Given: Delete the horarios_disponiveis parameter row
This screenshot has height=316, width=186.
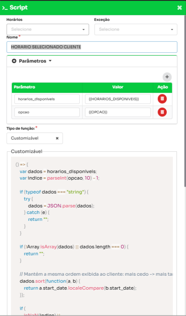Looking at the screenshot, I should [x=162, y=99].
